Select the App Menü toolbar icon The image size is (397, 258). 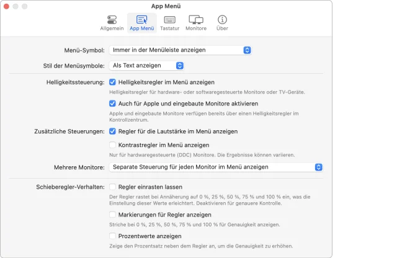pos(141,20)
